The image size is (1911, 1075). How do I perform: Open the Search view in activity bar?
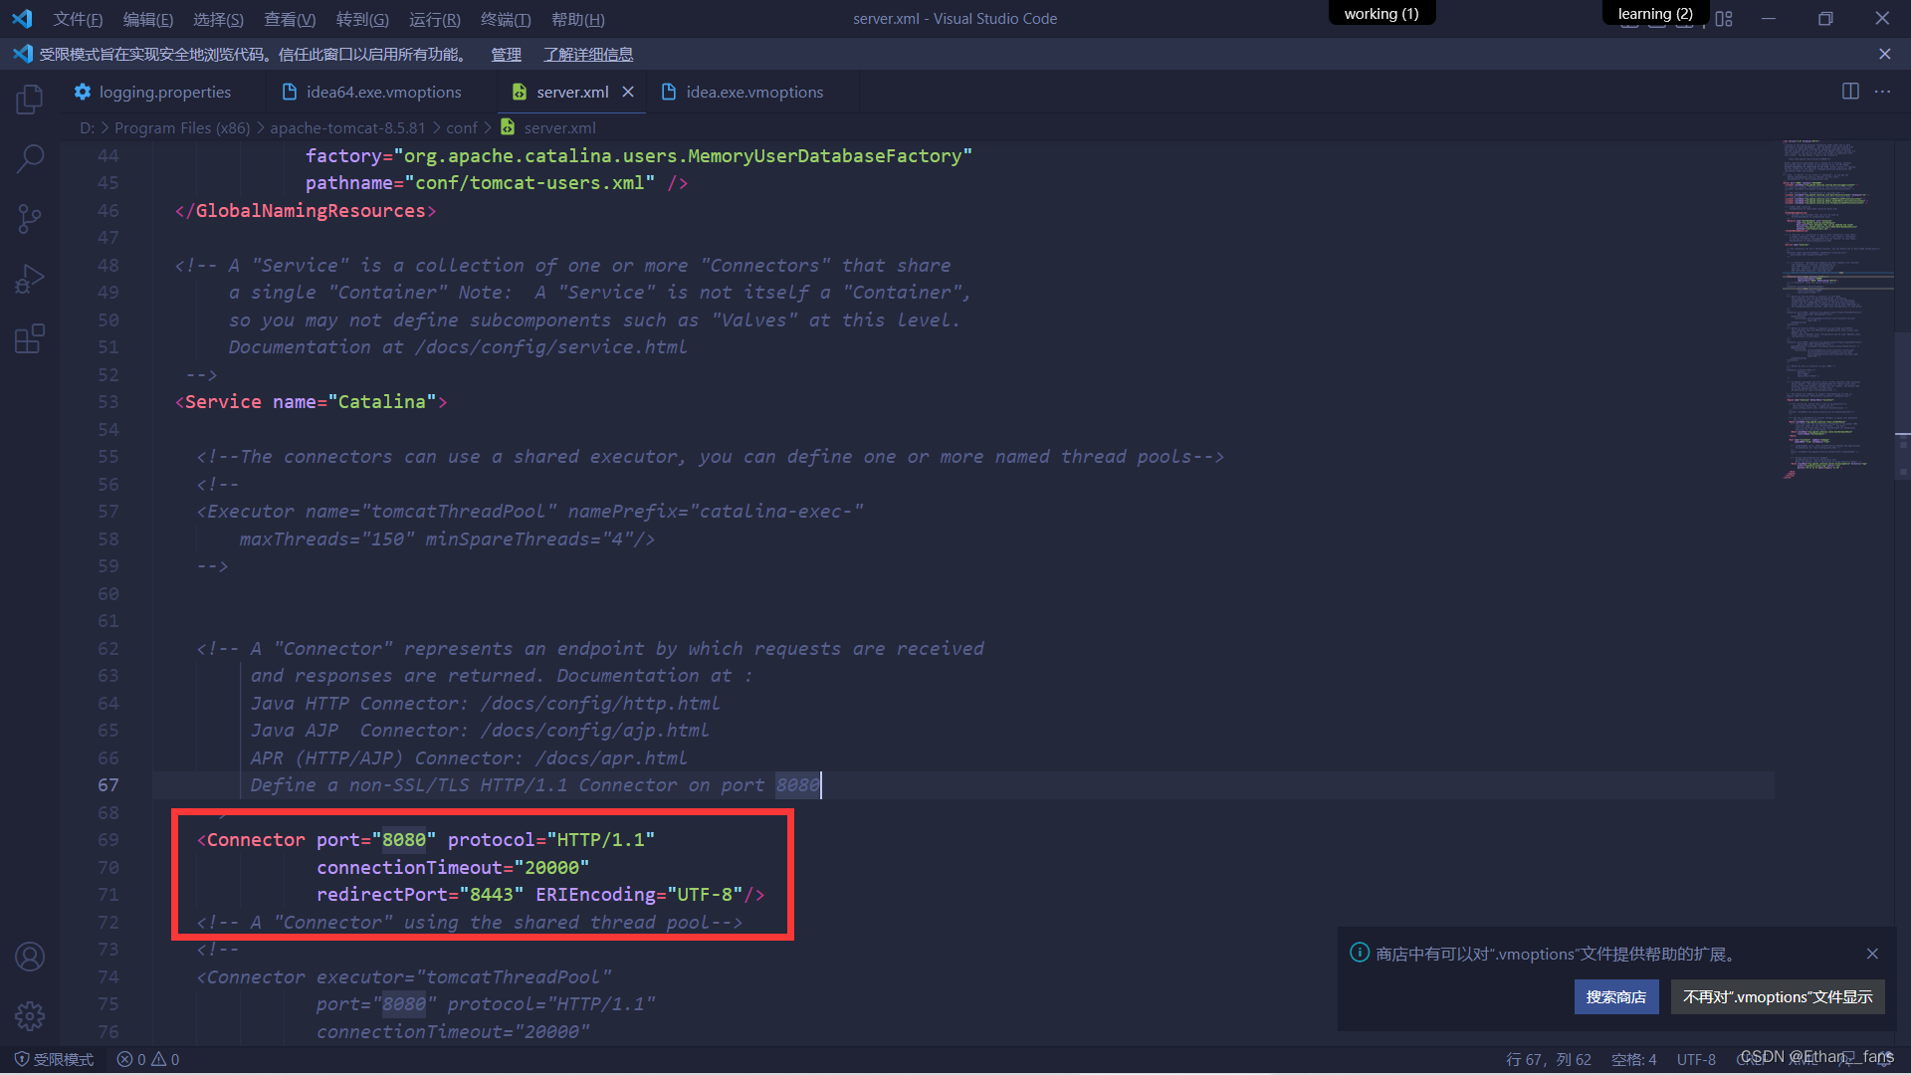click(30, 158)
